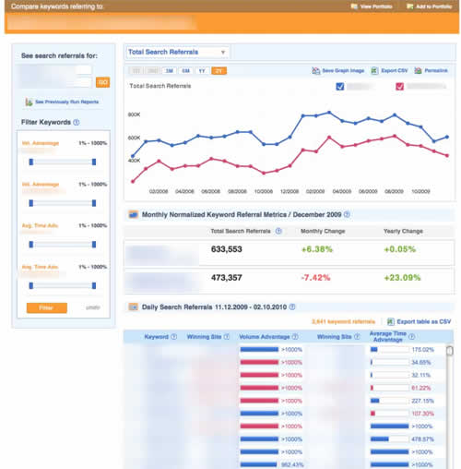
Task: Open the Total Search Referrals dropdown
Action: [177, 52]
